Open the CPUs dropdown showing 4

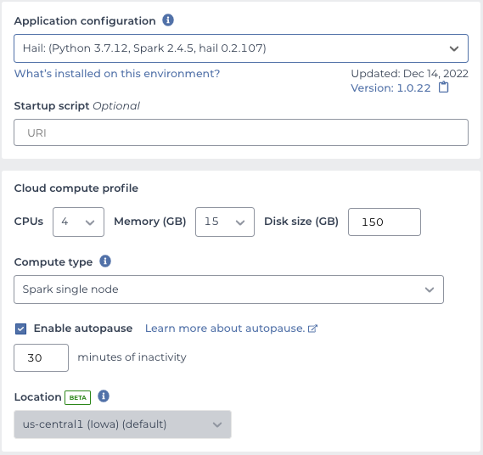click(78, 222)
